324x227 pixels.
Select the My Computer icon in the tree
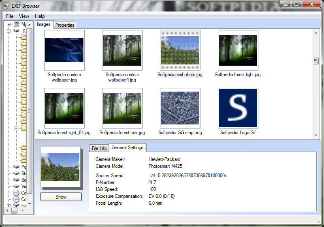point(16,24)
